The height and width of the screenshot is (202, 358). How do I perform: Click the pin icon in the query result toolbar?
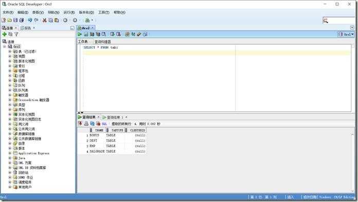[x=80, y=124]
